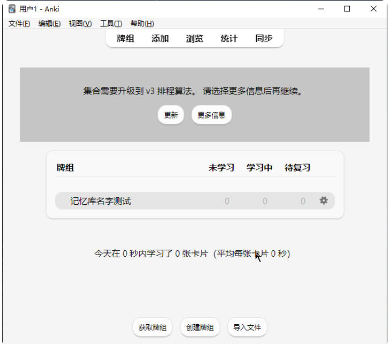Click the 更多信息 button
Screen dimensions: 389x344
(x=211, y=115)
